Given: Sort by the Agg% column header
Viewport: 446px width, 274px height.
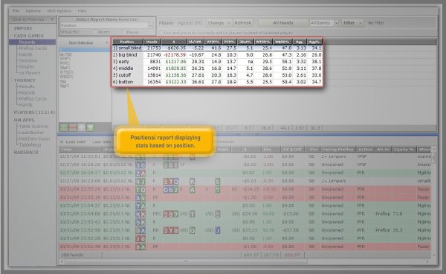Looking at the screenshot, I should pos(314,42).
